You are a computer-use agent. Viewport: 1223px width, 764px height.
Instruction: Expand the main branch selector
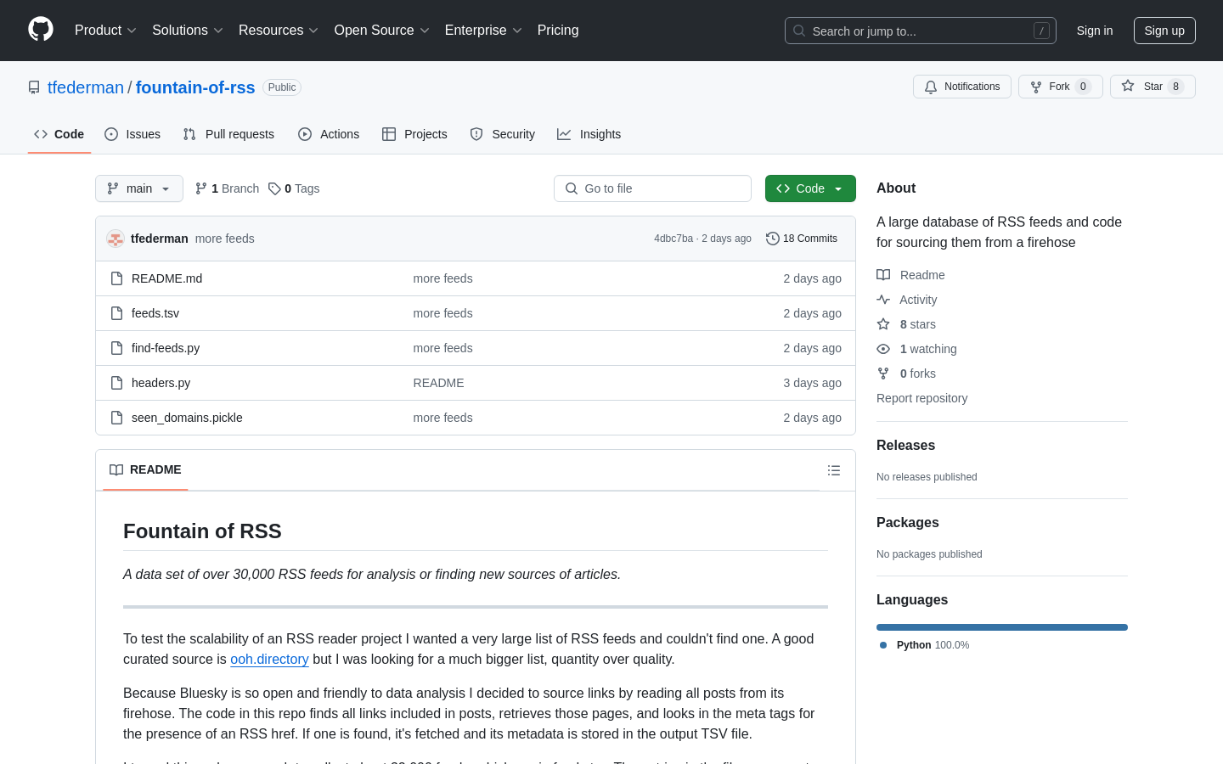(x=139, y=188)
